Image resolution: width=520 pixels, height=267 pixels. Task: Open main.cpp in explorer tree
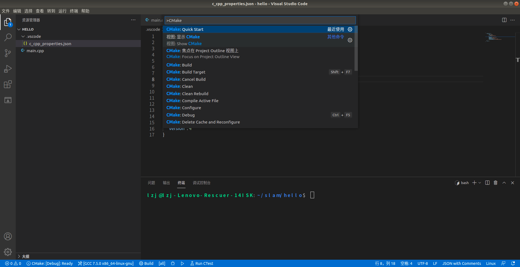(78, 51)
